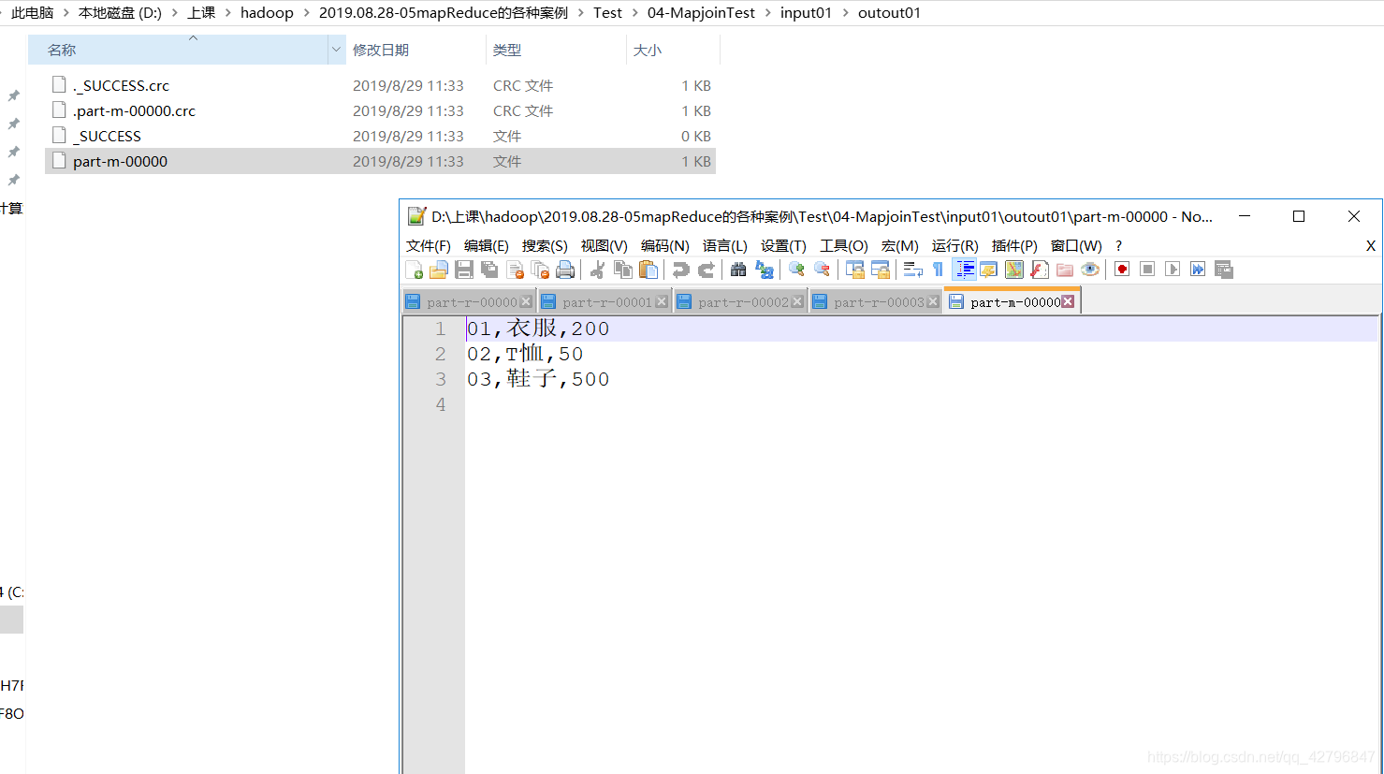Run macro multiple times icon
This screenshot has width=1384, height=774.
(1198, 270)
